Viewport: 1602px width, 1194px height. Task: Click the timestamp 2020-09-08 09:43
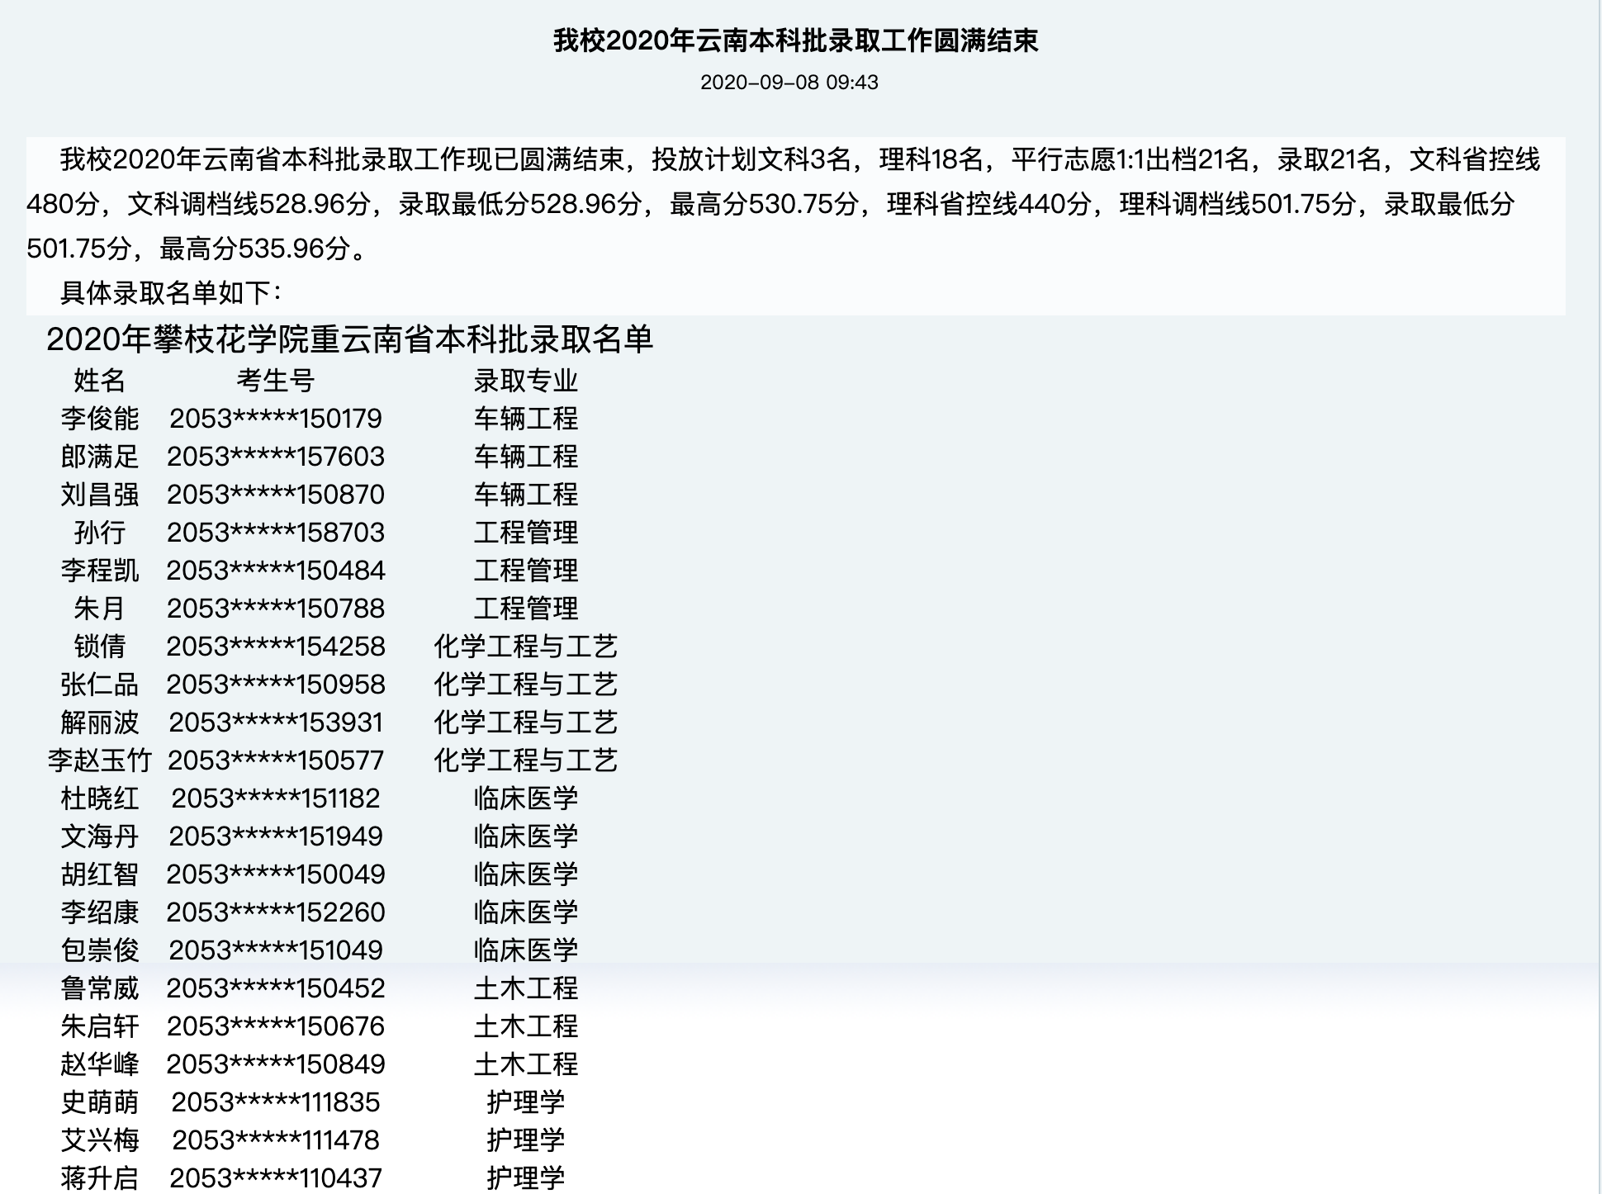click(789, 83)
